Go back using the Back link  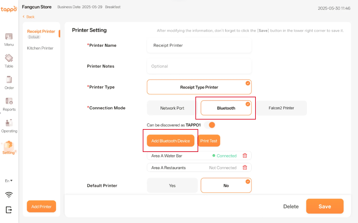tap(28, 17)
